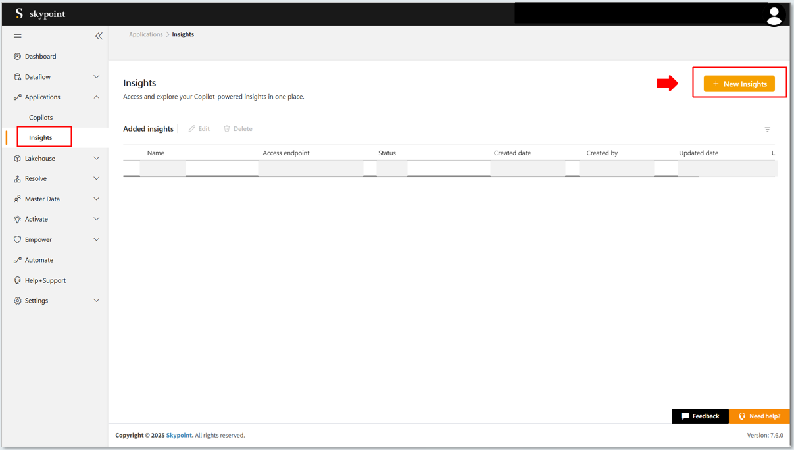The height and width of the screenshot is (450, 794).
Task: Expand the Dataflow menu chevron
Action: click(x=96, y=77)
